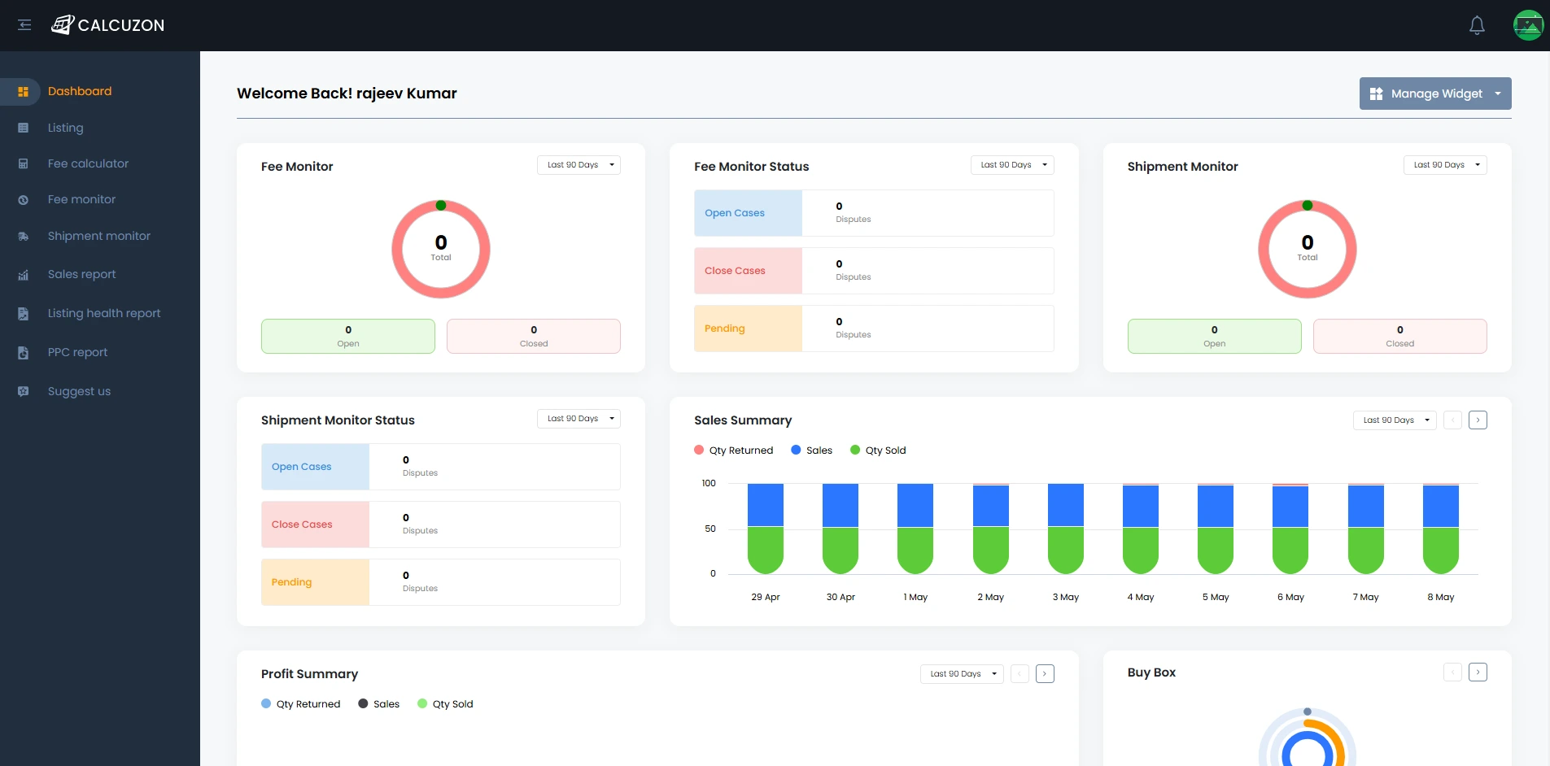Open notifications bell icon

[x=1477, y=26]
